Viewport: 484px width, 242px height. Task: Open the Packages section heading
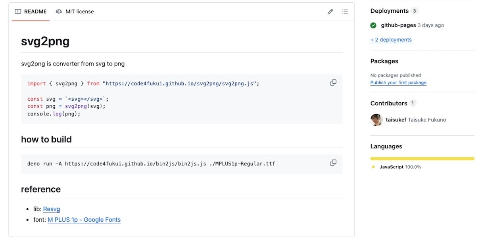(x=384, y=61)
